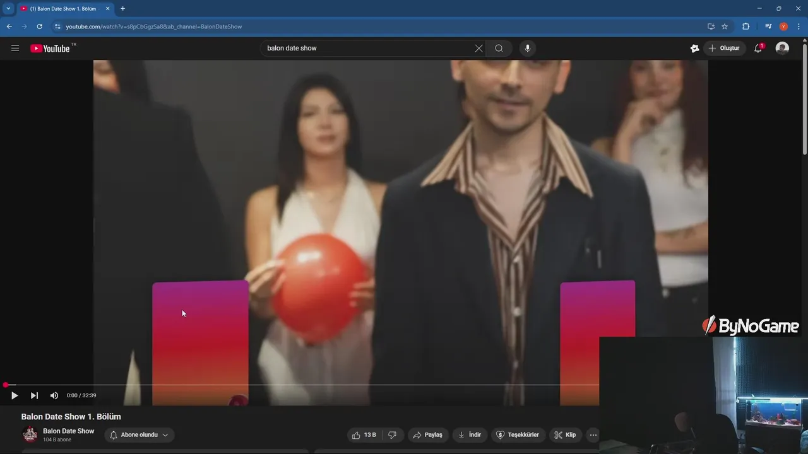Open Teşekkürler thanks button
Viewport: 808px width, 454px height.
(518, 435)
